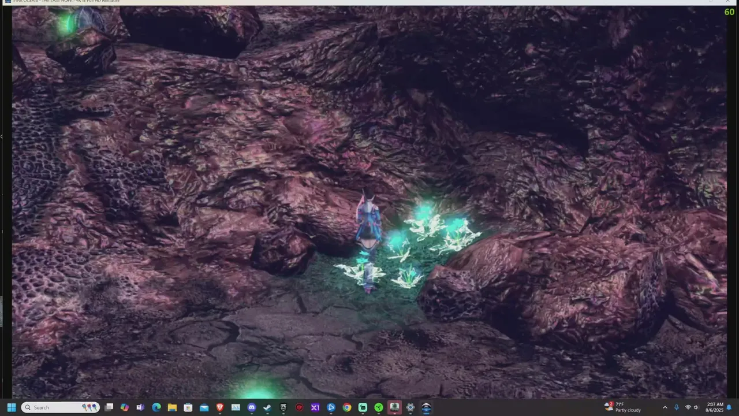Open the volume speaker tray icon

[696, 407]
